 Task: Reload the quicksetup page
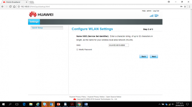pos(10,7)
